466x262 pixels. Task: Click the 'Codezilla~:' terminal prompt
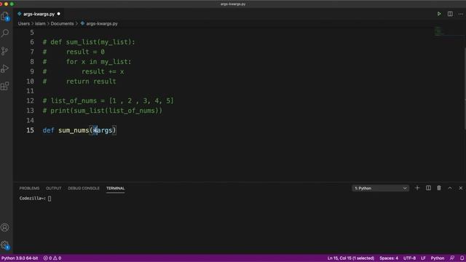pos(32,199)
